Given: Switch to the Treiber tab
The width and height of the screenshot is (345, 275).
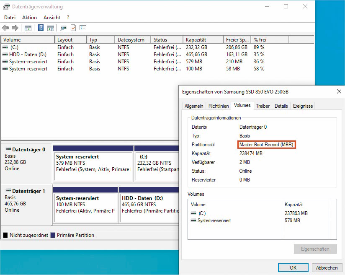Looking at the screenshot, I should click(263, 106).
